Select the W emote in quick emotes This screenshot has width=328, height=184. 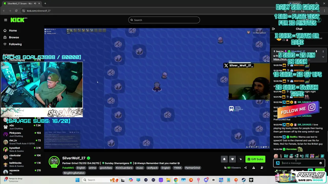click(322, 156)
